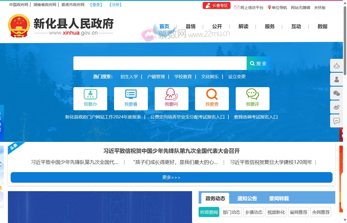This screenshot has width=347, height=223.
Task: Select the 部门动态 news category
Action: click(x=231, y=212)
